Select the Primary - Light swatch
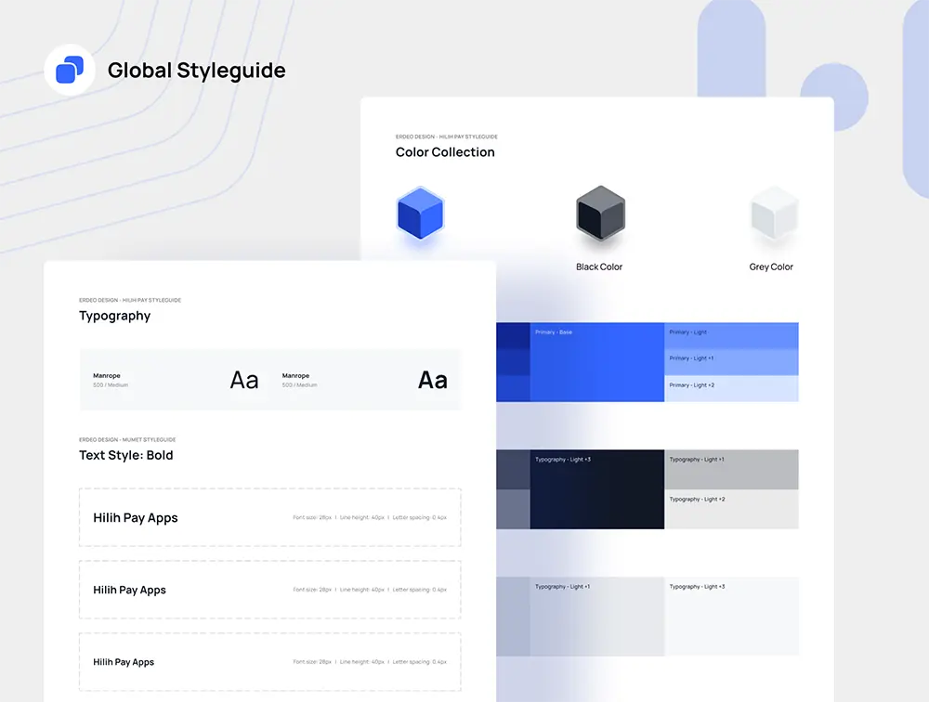Viewport: 929px width, 702px height. (x=731, y=335)
